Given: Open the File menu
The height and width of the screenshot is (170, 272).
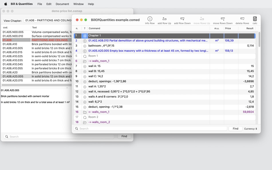Looking at the screenshot, I should tap(40, 4).
